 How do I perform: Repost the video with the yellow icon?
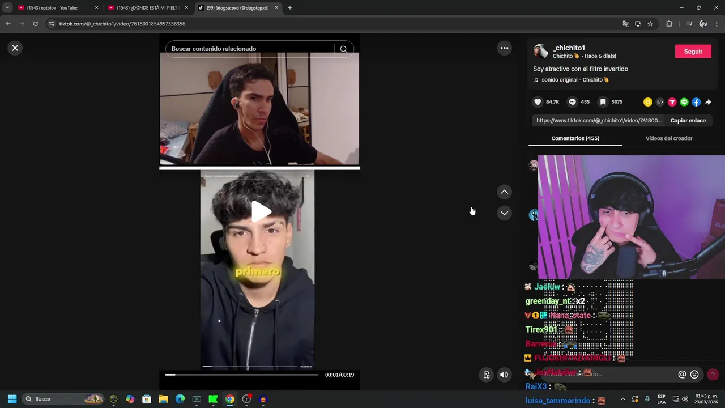coord(647,102)
